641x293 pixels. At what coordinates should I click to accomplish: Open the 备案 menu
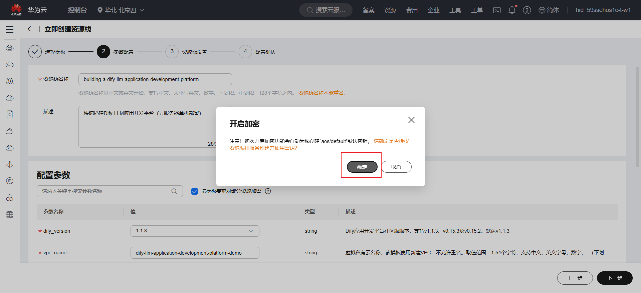[368, 10]
